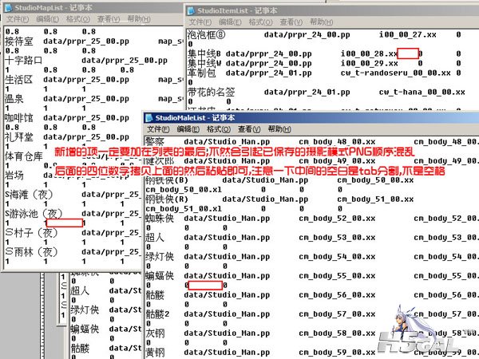Click 带花的名签 entry in StudioItemList

point(211,93)
